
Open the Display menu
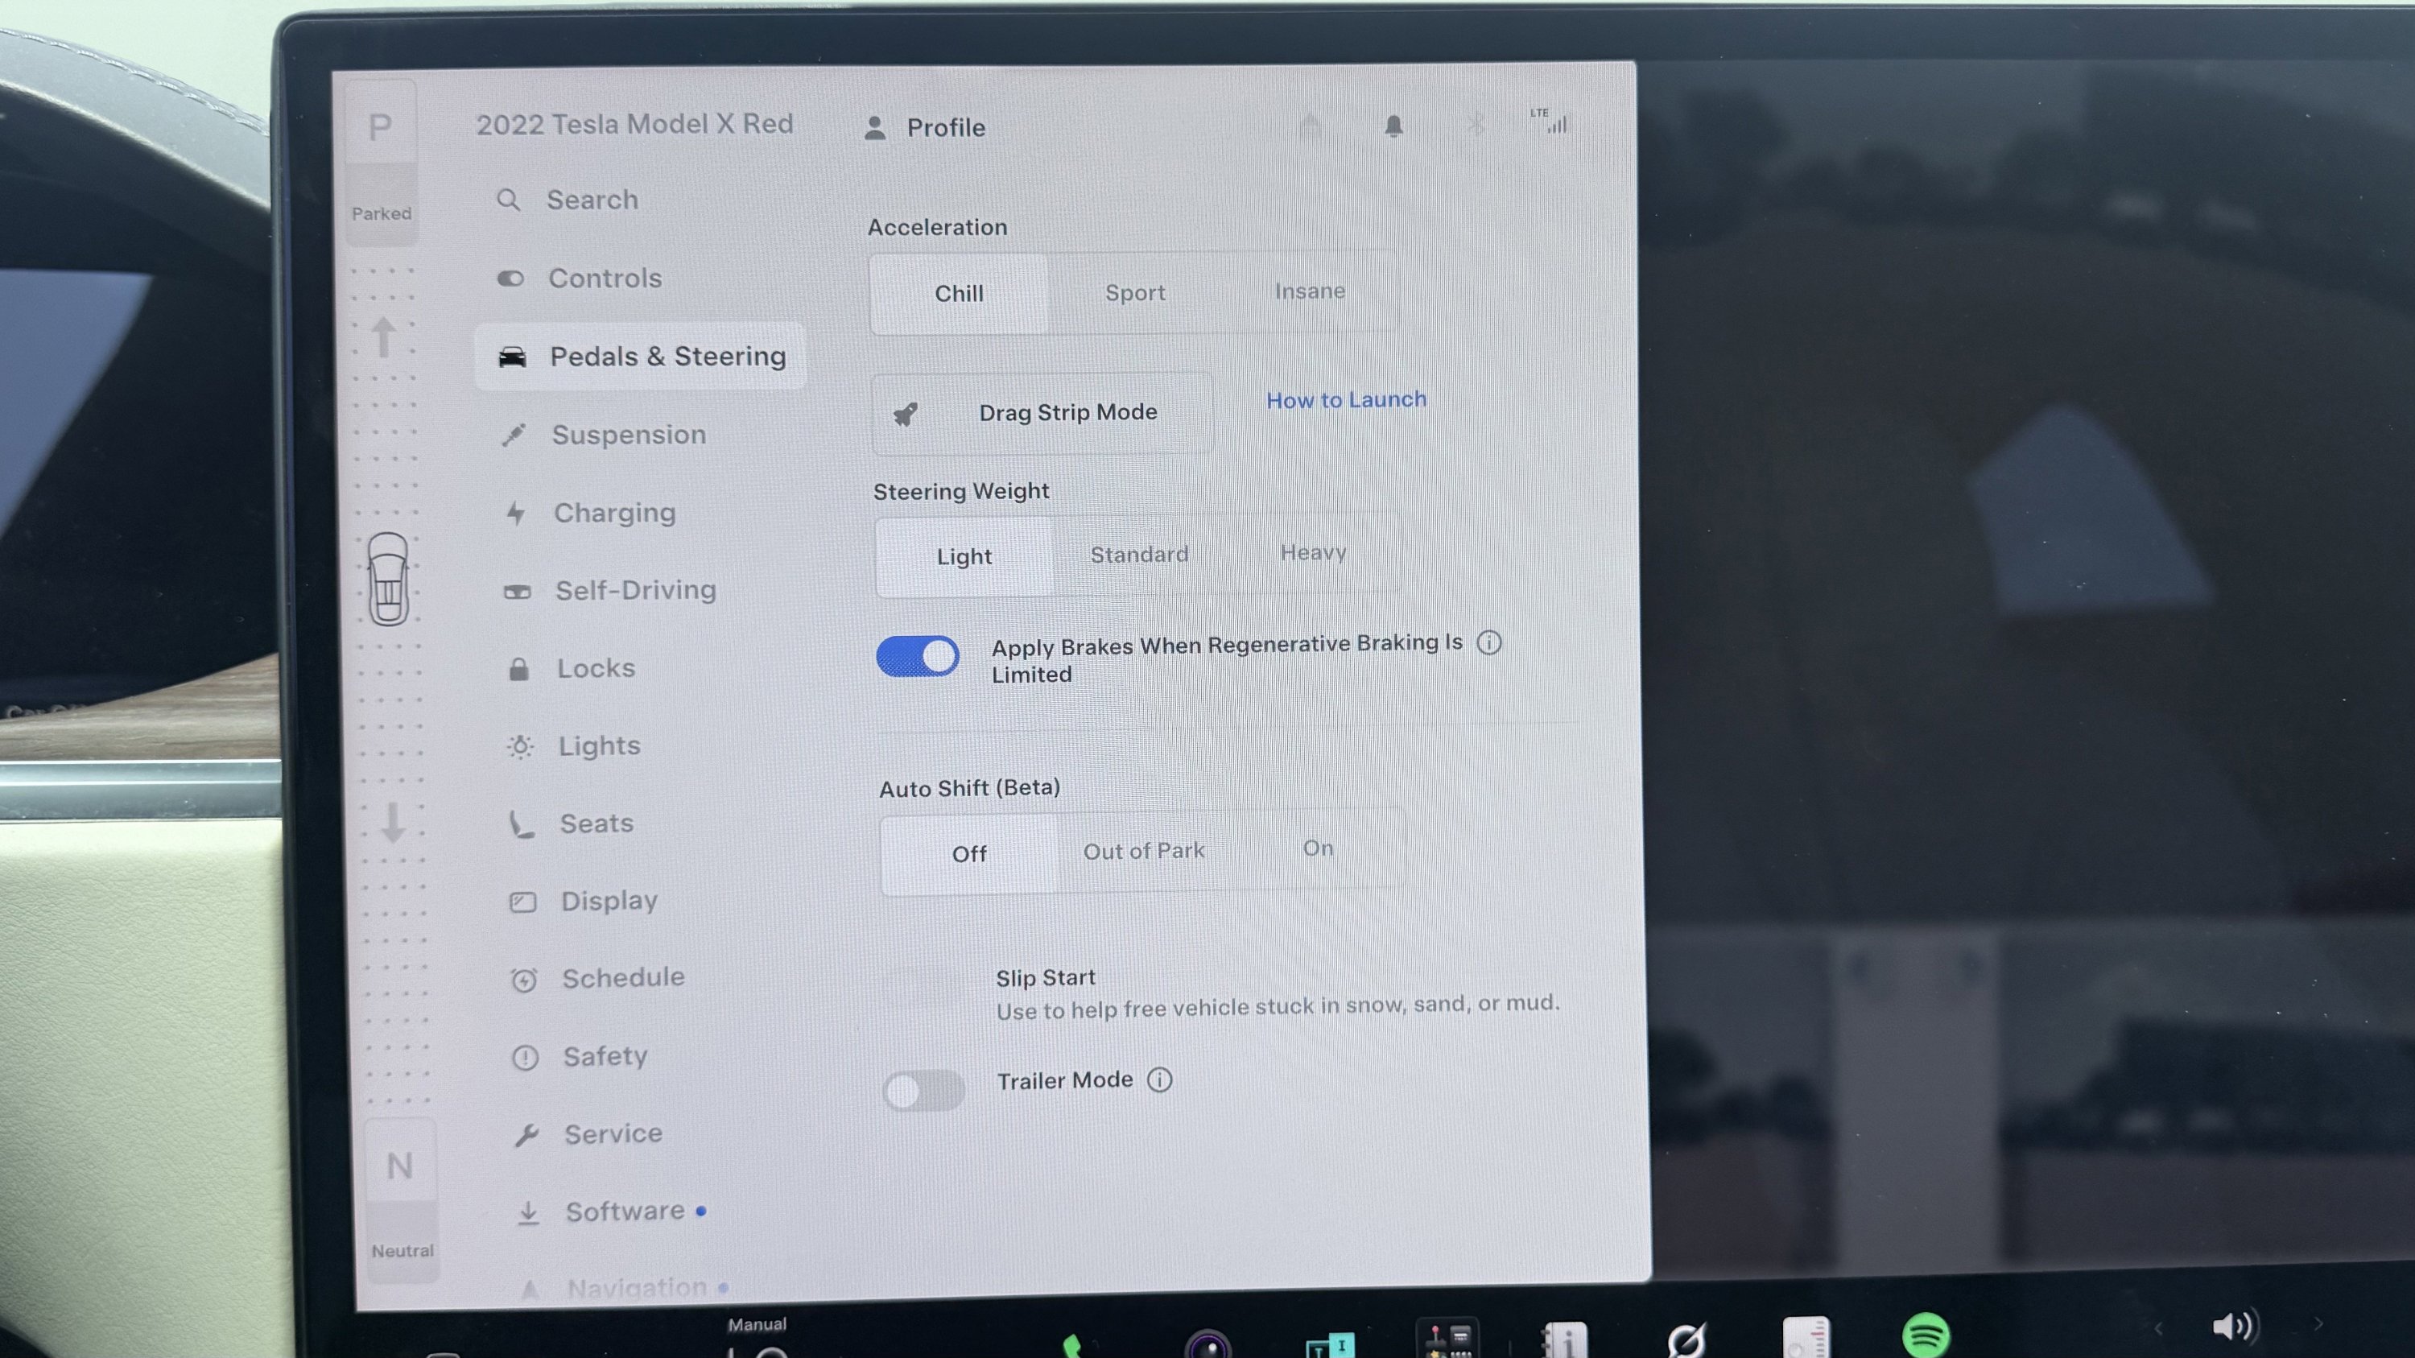click(583, 902)
